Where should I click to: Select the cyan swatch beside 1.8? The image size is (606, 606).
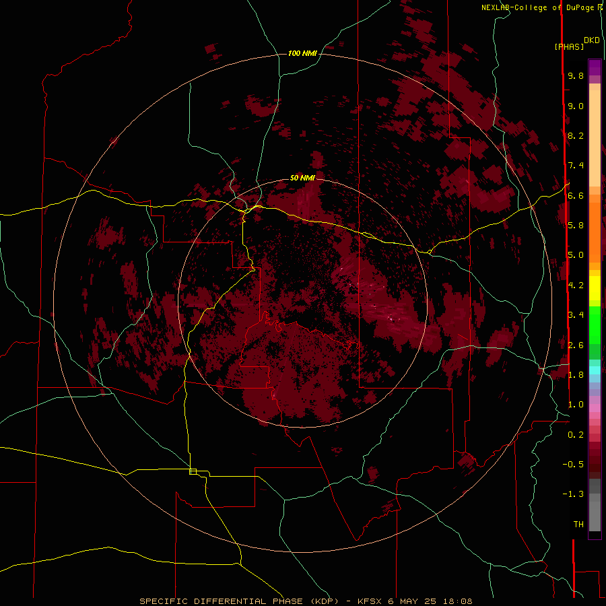(x=595, y=370)
